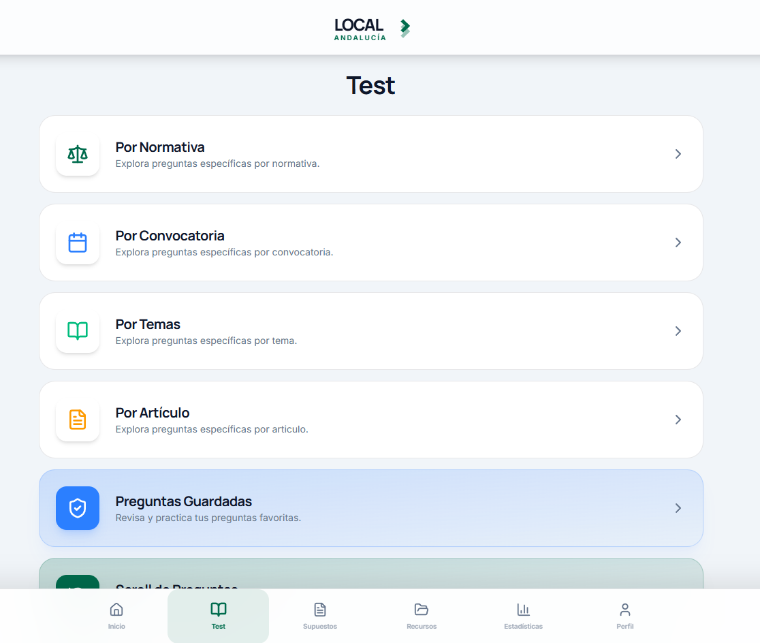This screenshot has height=643, width=760.
Task: Open the chevron on Por Temas row
Action: point(678,331)
